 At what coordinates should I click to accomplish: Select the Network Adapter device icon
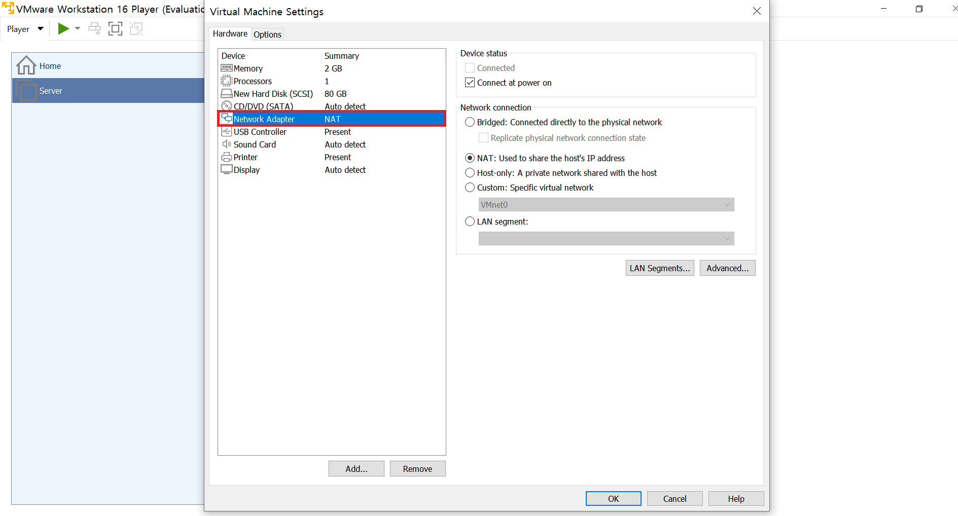pos(227,119)
